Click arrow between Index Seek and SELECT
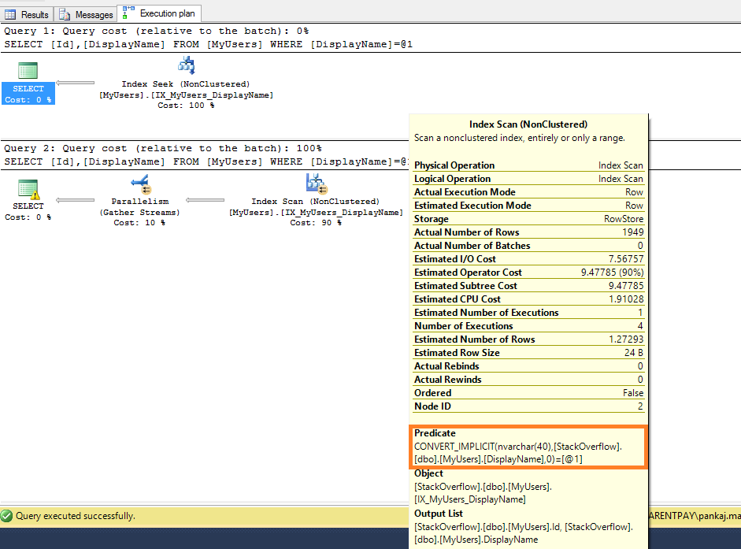The height and width of the screenshot is (549, 741). pyautogui.click(x=75, y=83)
